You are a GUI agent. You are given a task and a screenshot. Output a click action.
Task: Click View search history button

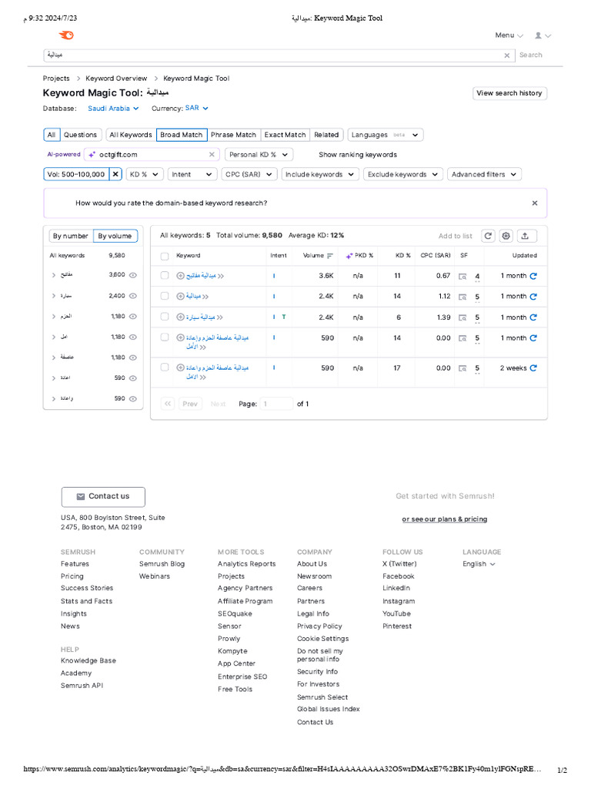coord(509,93)
